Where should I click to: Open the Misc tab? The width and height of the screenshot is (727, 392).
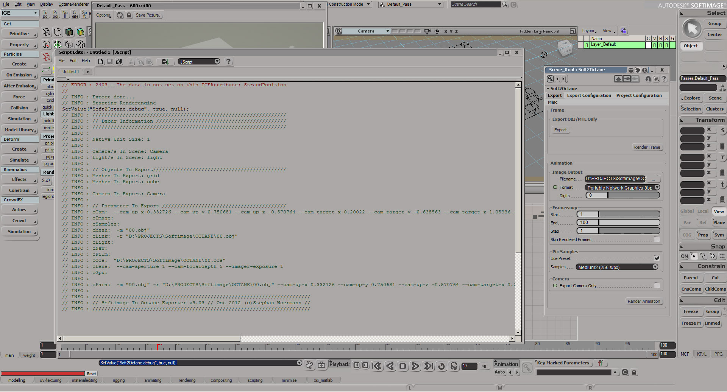coord(552,102)
